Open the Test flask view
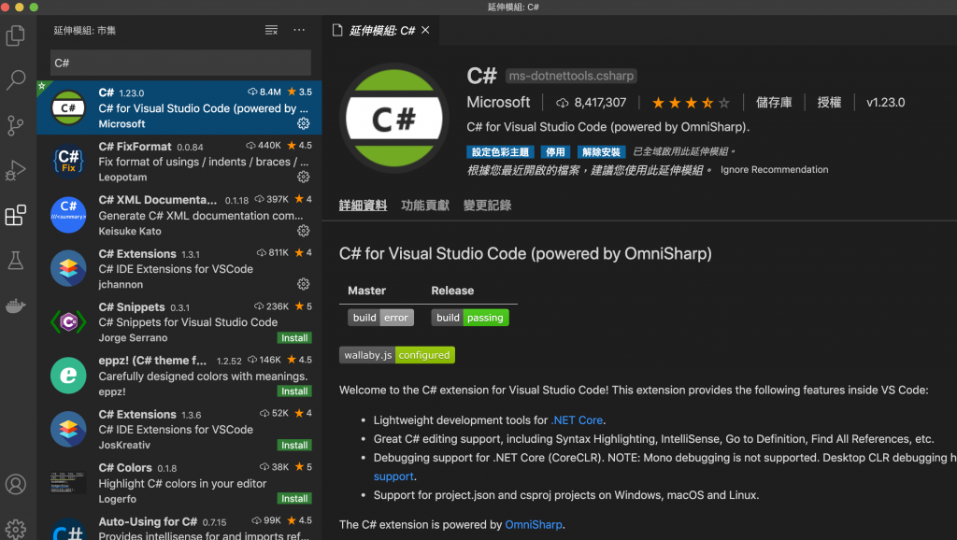This screenshot has width=957, height=540. pyautogui.click(x=15, y=261)
